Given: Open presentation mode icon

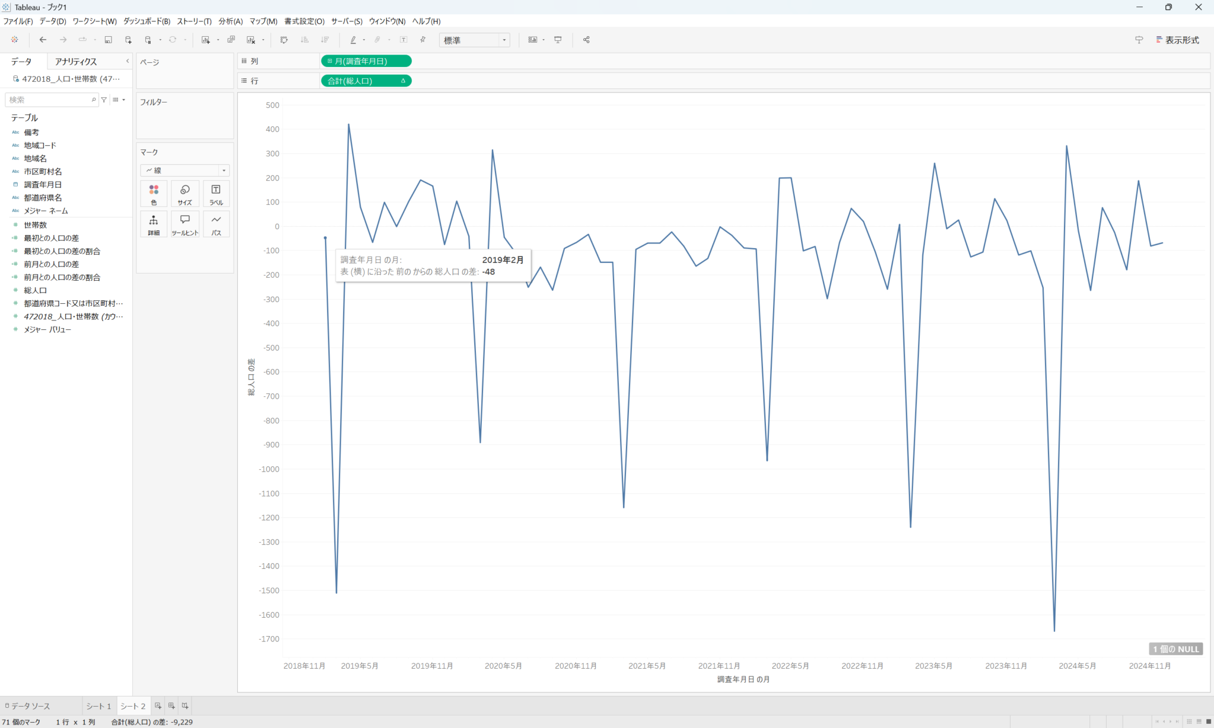Looking at the screenshot, I should (558, 40).
